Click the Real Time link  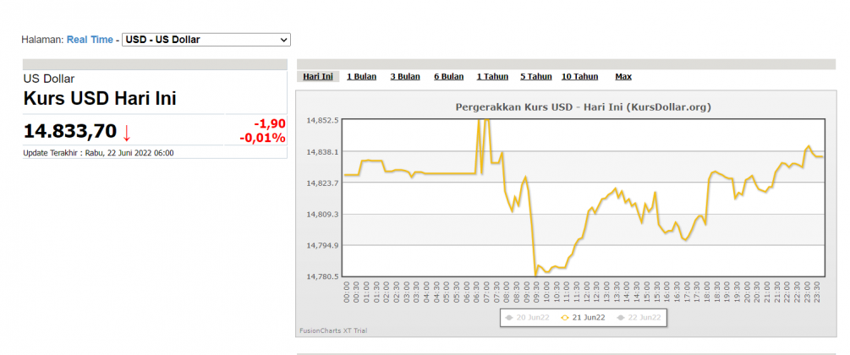click(90, 40)
